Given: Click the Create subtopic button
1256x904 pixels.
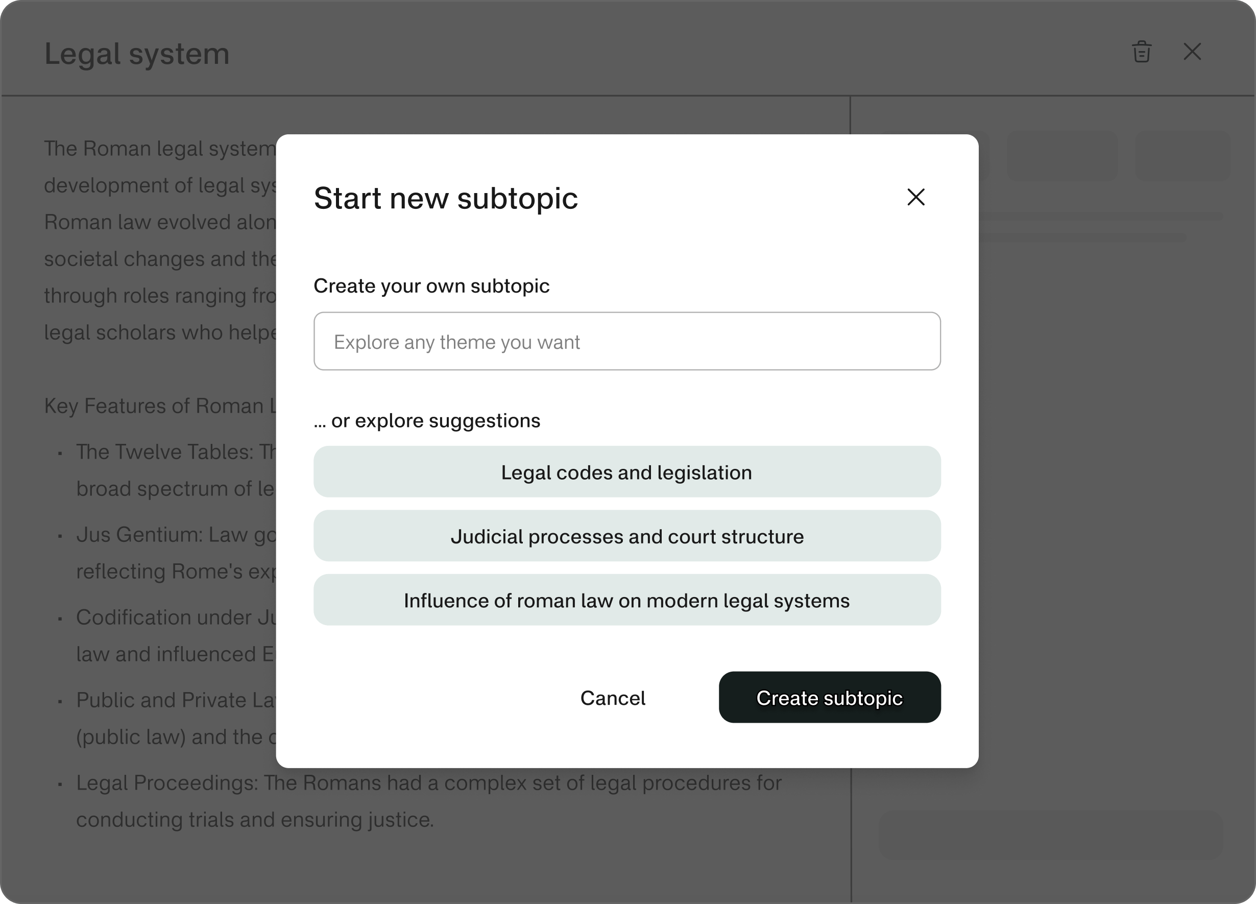Looking at the screenshot, I should coord(829,697).
